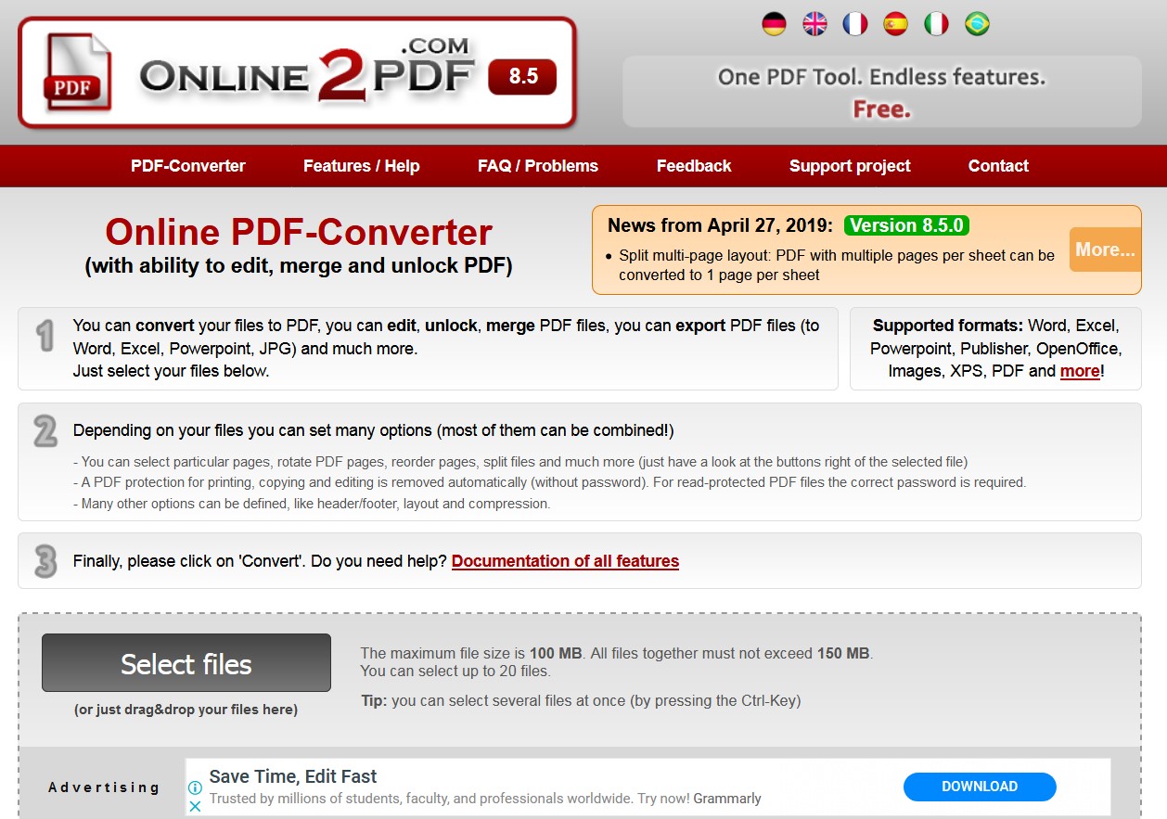Open Documentation of all features link

coord(565,561)
